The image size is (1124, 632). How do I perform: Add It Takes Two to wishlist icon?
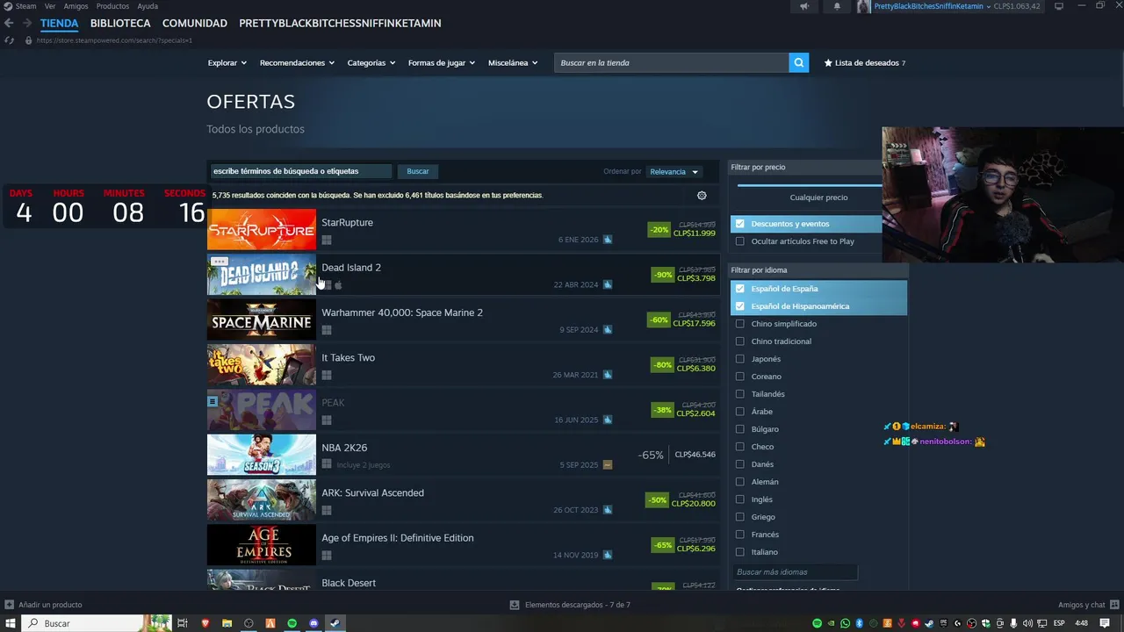tap(608, 375)
